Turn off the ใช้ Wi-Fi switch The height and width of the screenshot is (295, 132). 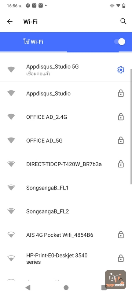coord(120,42)
